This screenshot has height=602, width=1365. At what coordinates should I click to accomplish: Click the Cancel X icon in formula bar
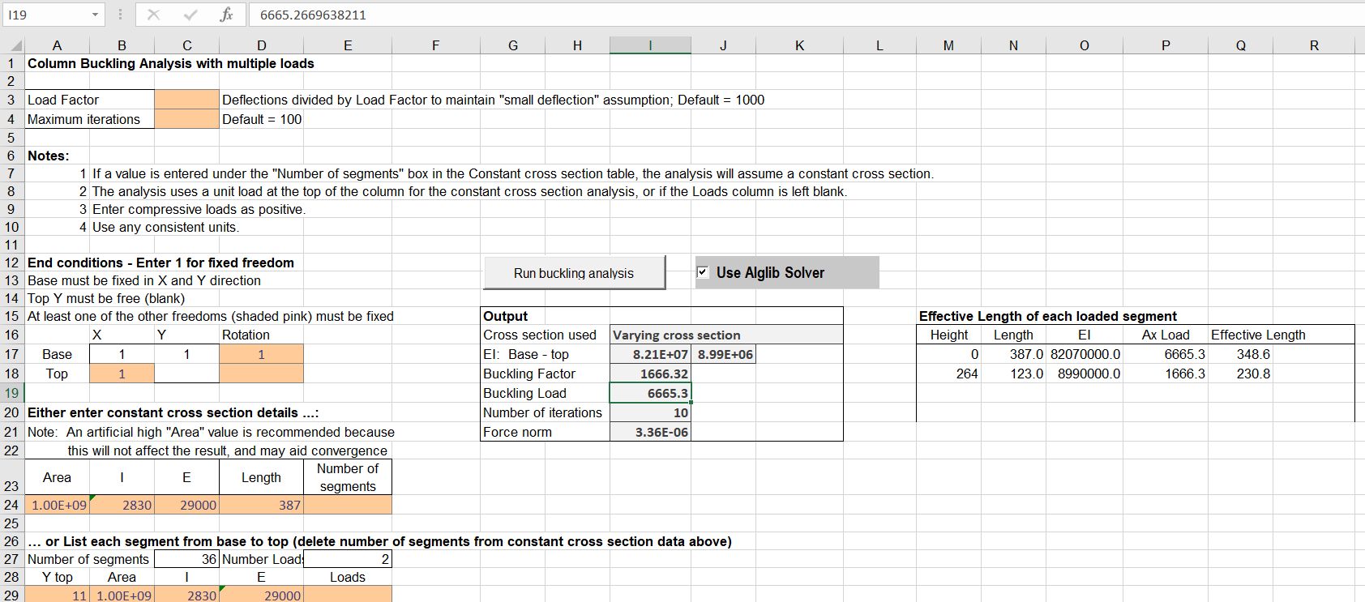click(x=153, y=15)
